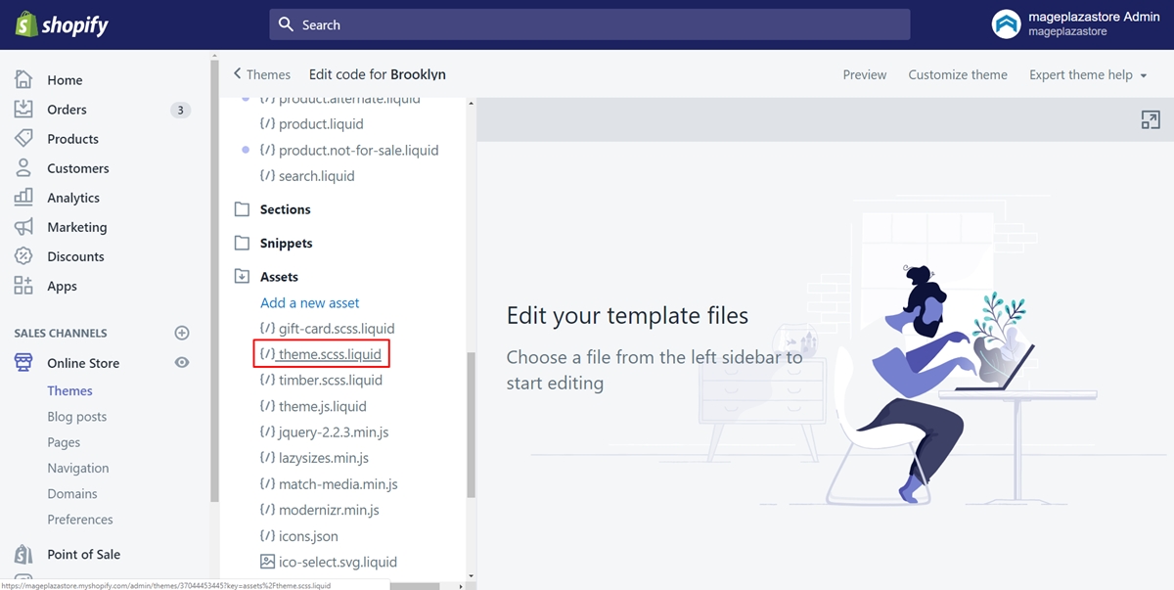The height and width of the screenshot is (590, 1174).
Task: Click the Marketing megaphone icon
Action: (23, 226)
